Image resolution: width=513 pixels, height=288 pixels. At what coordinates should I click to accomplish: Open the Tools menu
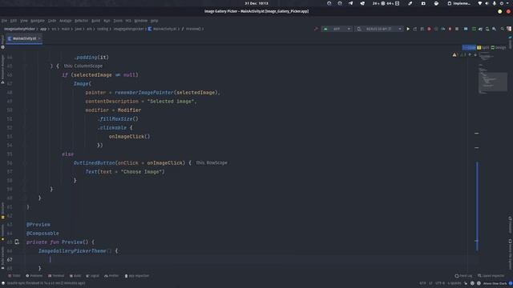tap(118, 21)
